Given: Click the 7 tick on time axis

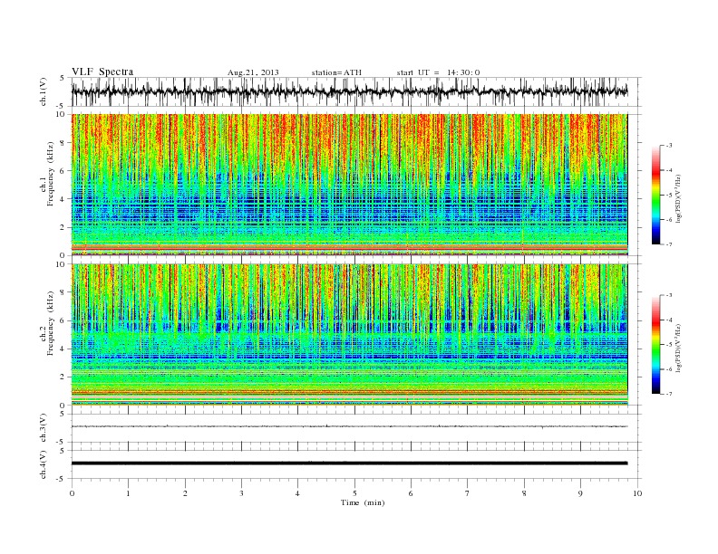Looking at the screenshot, I should (x=468, y=493).
